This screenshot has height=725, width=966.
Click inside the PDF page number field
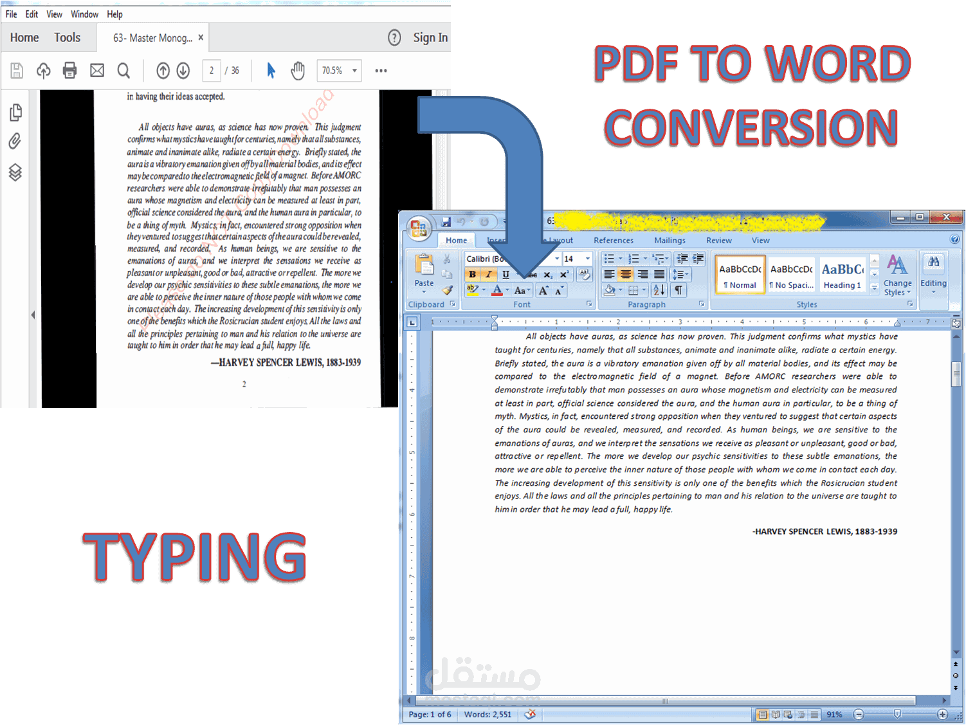tap(212, 70)
